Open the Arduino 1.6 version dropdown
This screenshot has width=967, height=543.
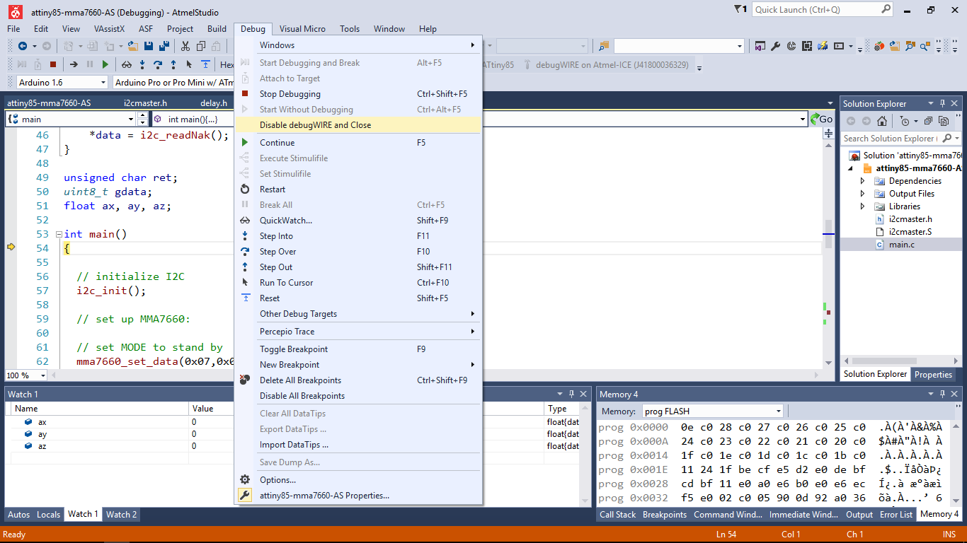[x=102, y=83]
